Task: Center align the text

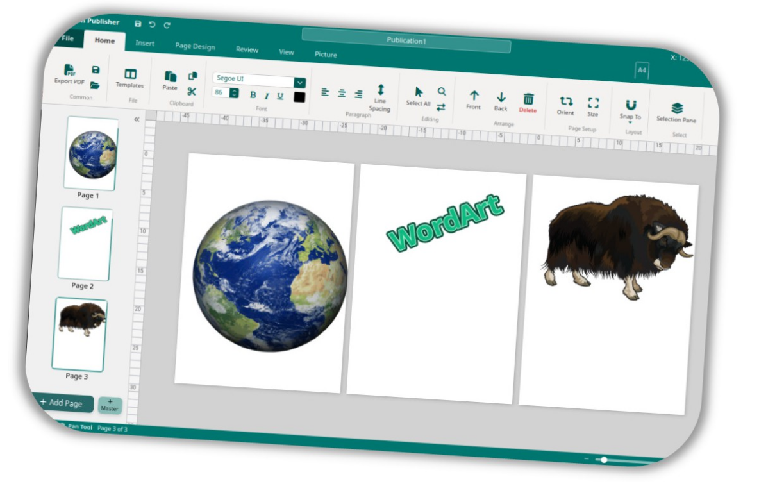Action: coord(342,93)
